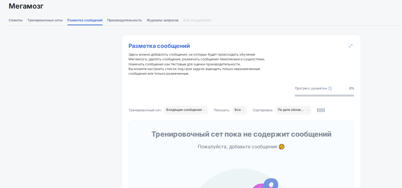Click the illustration below the empty-state message
This screenshot has height=188, width=402.
pyautogui.click(x=241, y=178)
